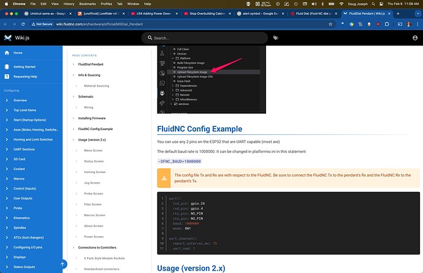Jump to Connections to Controllers section
Screen dimensions: 423x273
click(97, 248)
